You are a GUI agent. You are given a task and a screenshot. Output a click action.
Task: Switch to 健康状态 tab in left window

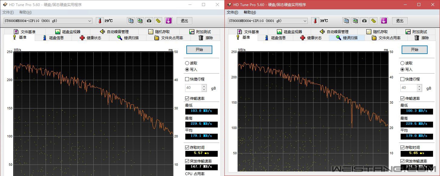click(x=91, y=38)
